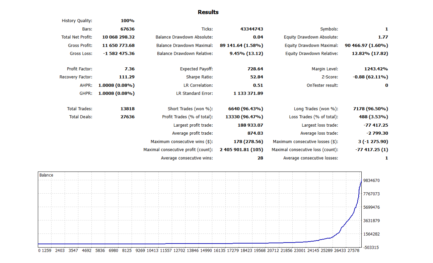Image resolution: width=433 pixels, height=263 pixels.
Task: Click the Total Net Profit label
Action: tap(77, 37)
